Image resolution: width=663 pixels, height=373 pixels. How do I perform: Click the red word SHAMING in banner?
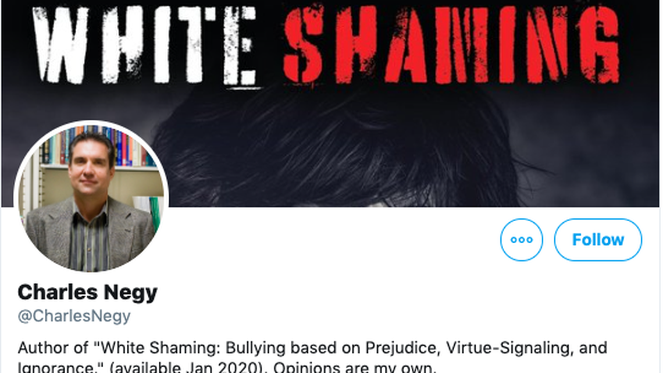[x=451, y=44]
